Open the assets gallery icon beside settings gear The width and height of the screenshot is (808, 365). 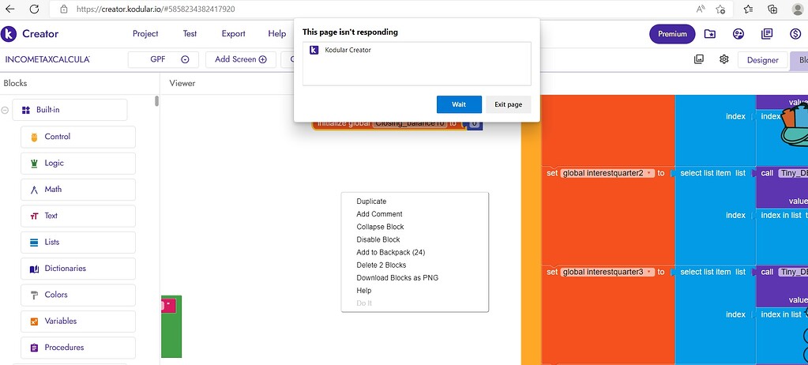pyautogui.click(x=699, y=59)
